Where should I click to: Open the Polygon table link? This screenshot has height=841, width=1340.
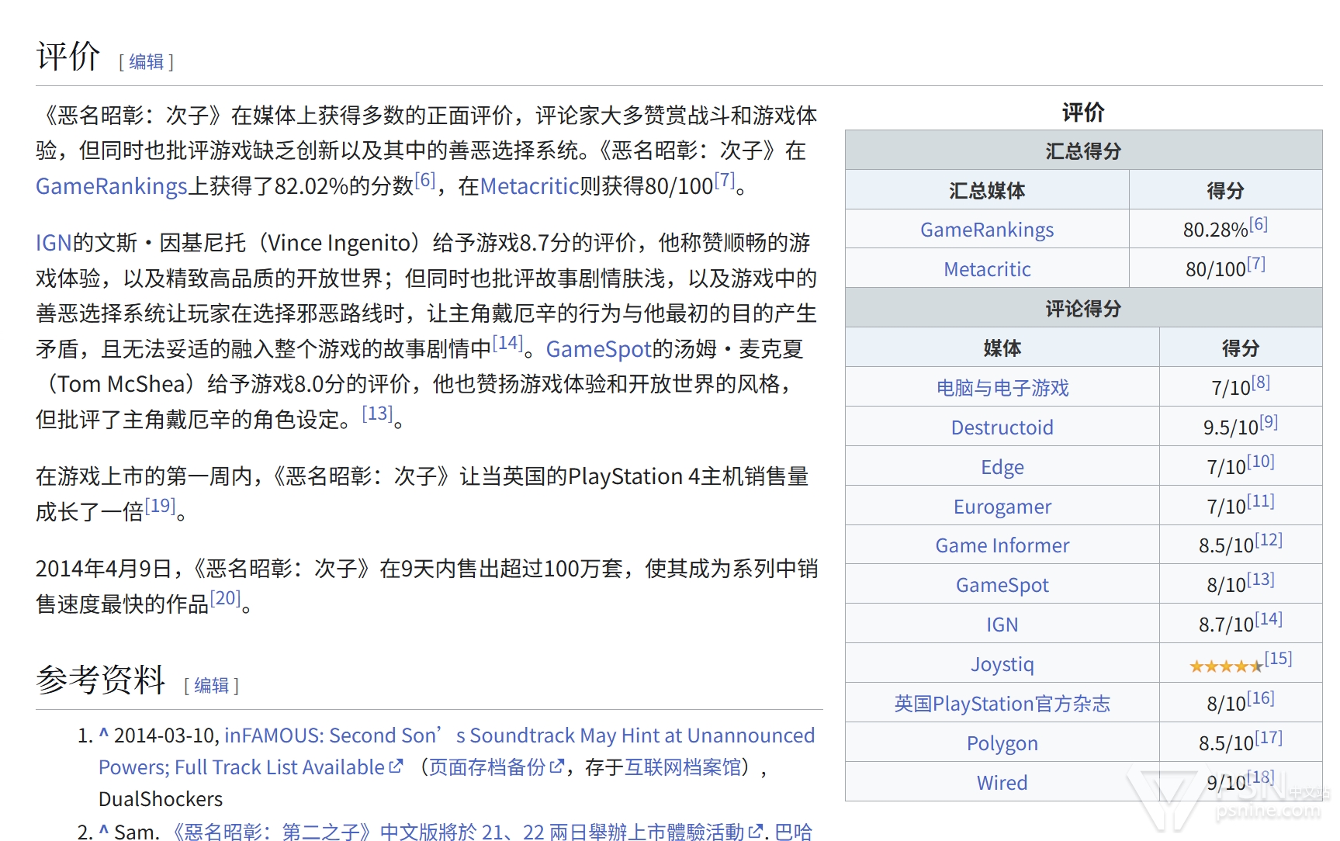[x=1002, y=743]
